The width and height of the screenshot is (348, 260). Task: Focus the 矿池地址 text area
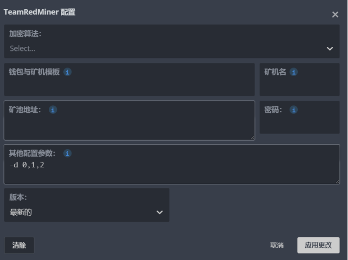pyautogui.click(x=129, y=126)
